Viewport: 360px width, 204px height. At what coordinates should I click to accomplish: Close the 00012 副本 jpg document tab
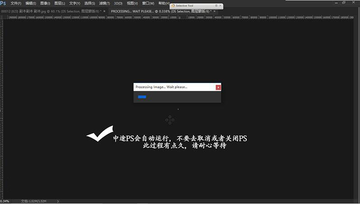[x=105, y=11]
